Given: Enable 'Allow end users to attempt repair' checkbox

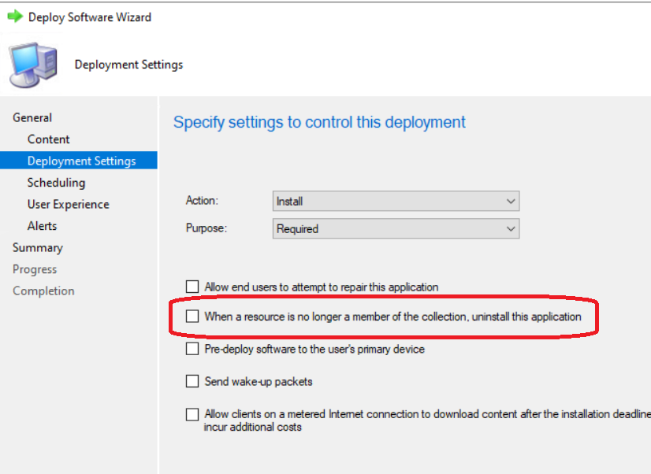Looking at the screenshot, I should click(192, 287).
